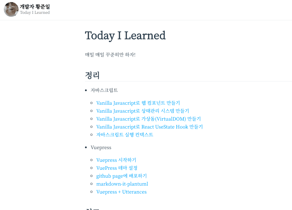Open the 개발자 황준일 site title
The image size is (292, 210).
pos(35,7)
